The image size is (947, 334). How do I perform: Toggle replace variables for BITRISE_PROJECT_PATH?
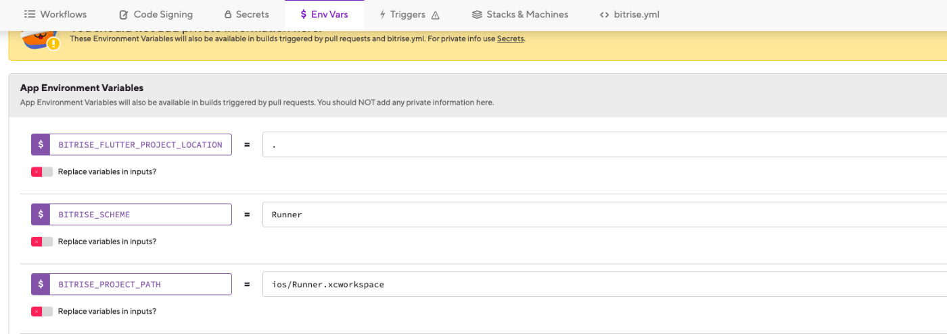tap(42, 312)
